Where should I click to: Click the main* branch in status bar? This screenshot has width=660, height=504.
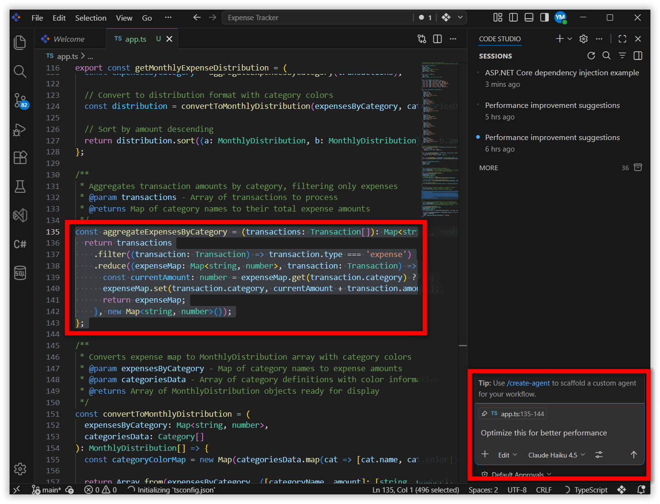[46, 490]
